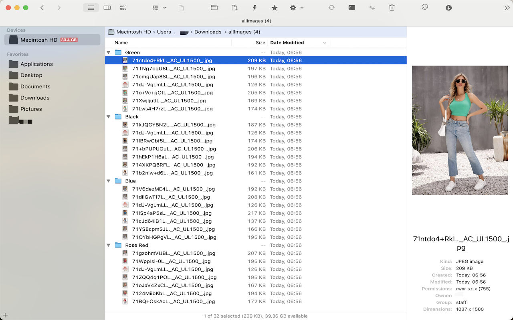
Task: Switch to icon grid view
Action: click(x=123, y=7)
